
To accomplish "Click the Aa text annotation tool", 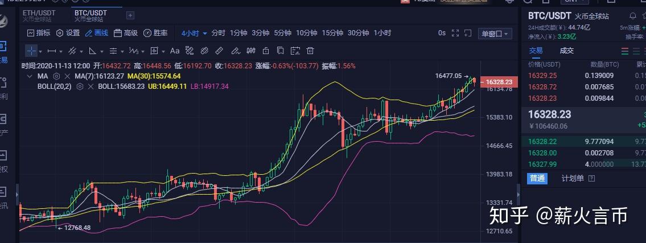I will click(x=175, y=51).
